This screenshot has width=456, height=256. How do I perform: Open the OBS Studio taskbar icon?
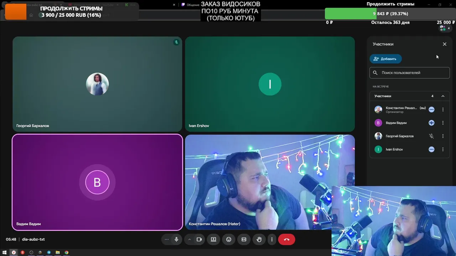click(x=31, y=252)
